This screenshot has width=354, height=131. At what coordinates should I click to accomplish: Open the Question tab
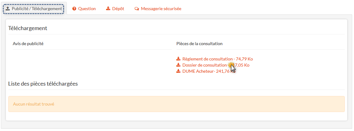tap(87, 9)
